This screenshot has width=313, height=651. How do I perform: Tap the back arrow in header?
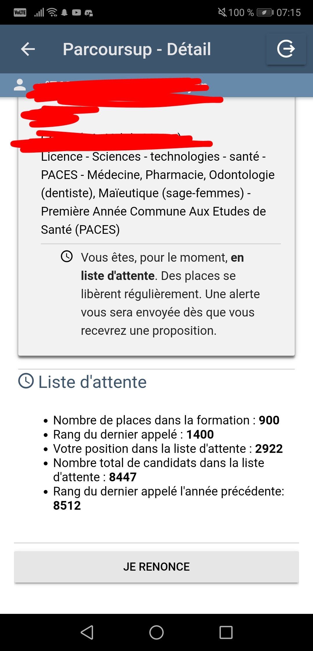tap(28, 49)
